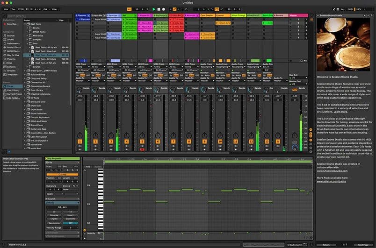Open first track's MIDI From All Ins dropdown
This screenshot has height=248, width=376.
[x=83, y=67]
